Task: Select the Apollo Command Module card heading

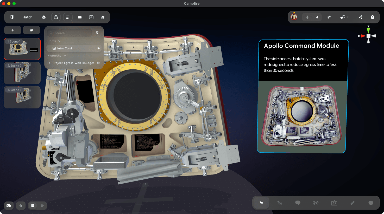Action: [301, 46]
